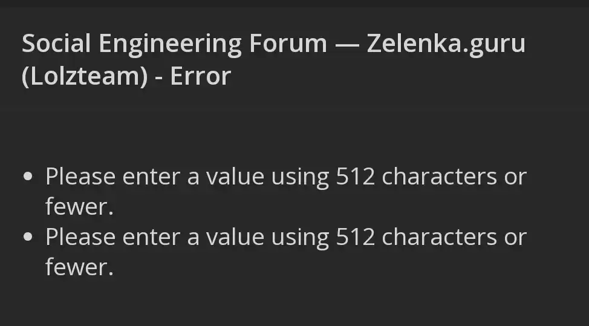
Task: Click 'characters' in the second error message
Action: point(440,237)
